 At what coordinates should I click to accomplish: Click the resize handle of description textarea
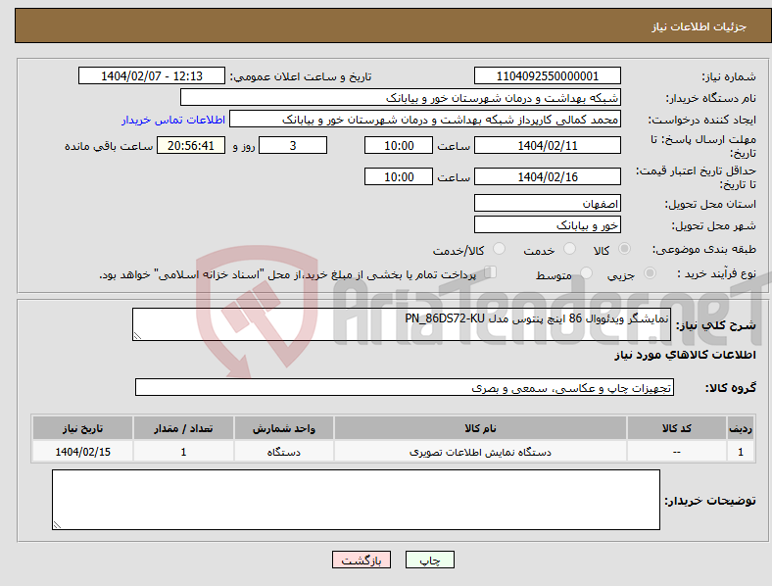(x=137, y=336)
